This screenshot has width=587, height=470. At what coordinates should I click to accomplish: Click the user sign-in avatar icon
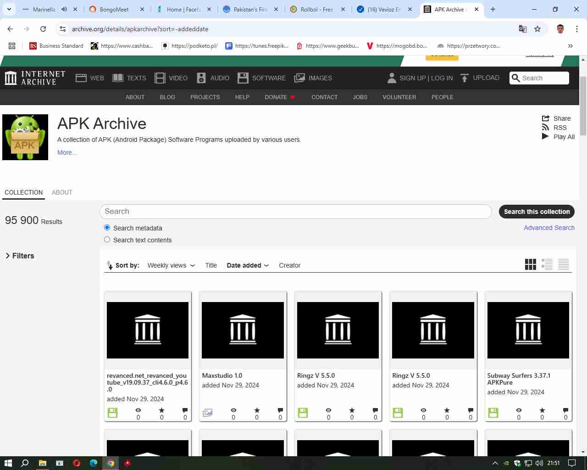[392, 78]
